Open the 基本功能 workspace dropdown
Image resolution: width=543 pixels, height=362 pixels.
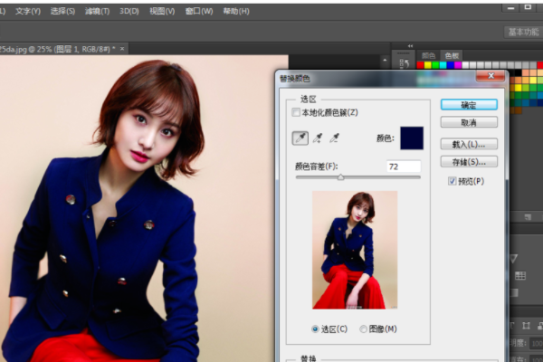(523, 33)
